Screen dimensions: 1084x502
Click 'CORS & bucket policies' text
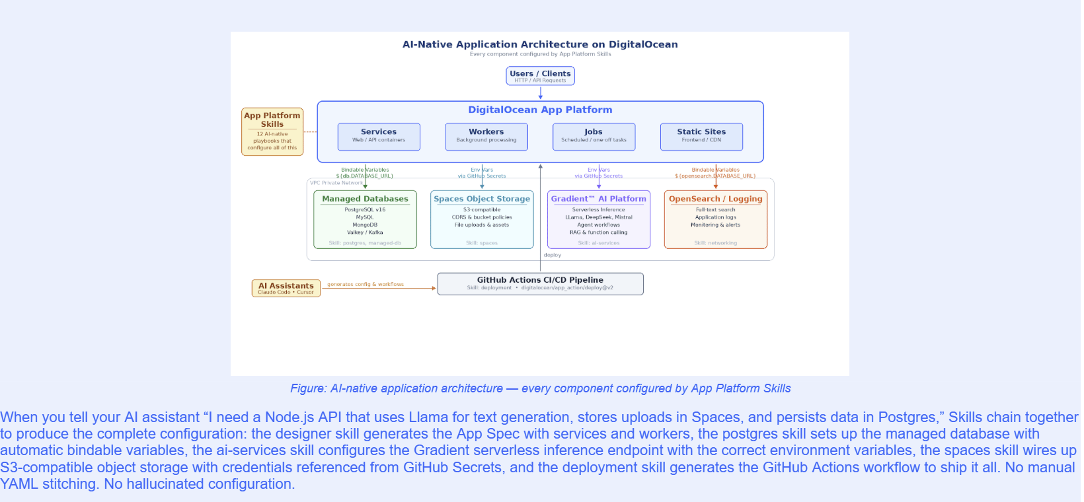pyautogui.click(x=482, y=217)
